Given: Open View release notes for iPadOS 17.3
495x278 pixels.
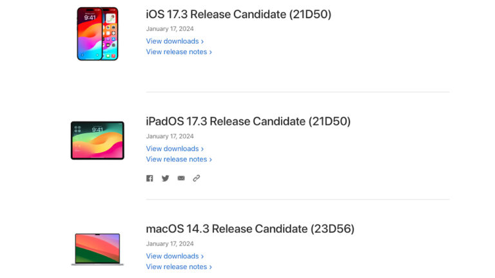Looking at the screenshot, I should (x=179, y=160).
